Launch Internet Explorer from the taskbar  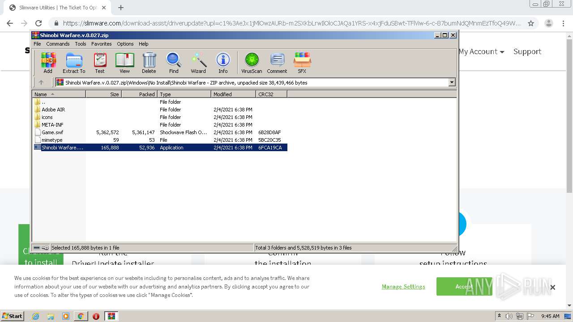point(36,316)
